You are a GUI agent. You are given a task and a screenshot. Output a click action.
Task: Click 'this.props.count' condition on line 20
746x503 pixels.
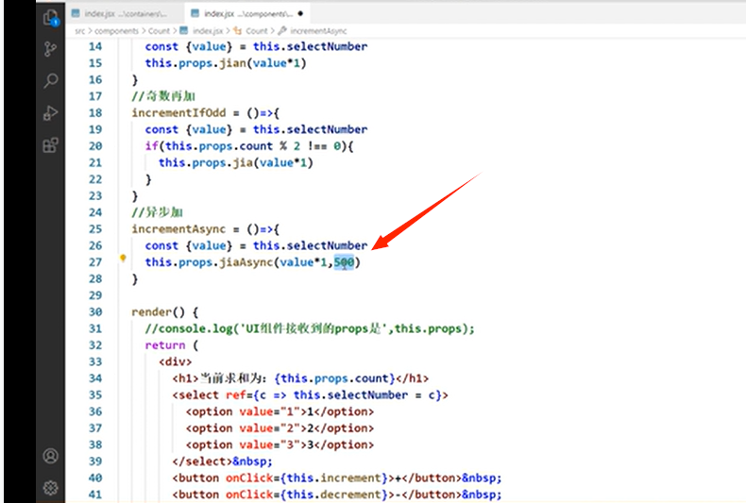coord(219,146)
